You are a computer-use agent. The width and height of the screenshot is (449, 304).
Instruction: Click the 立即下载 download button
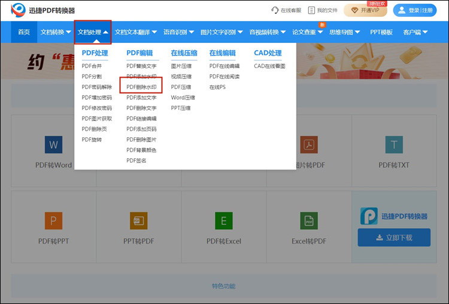pos(394,238)
